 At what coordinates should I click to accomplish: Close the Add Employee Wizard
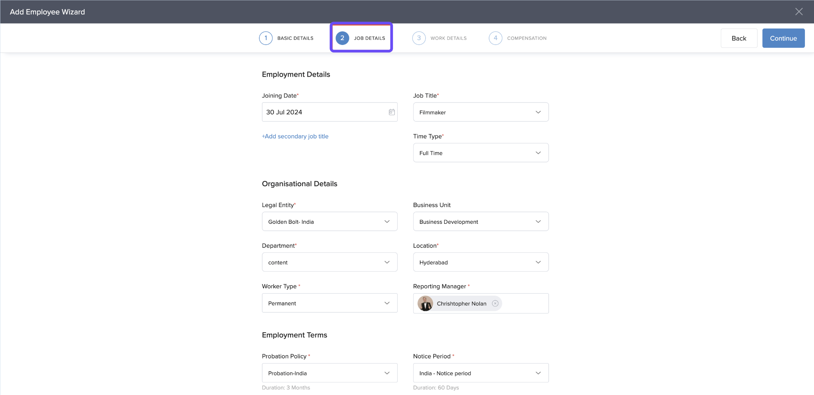pos(799,12)
